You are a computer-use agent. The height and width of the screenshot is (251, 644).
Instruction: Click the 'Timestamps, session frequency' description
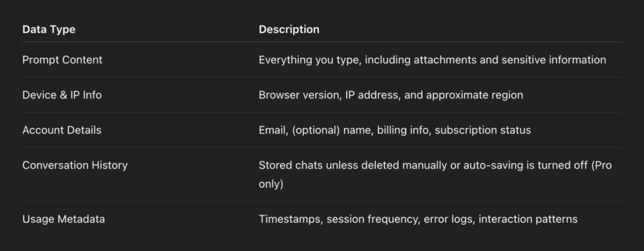point(418,220)
